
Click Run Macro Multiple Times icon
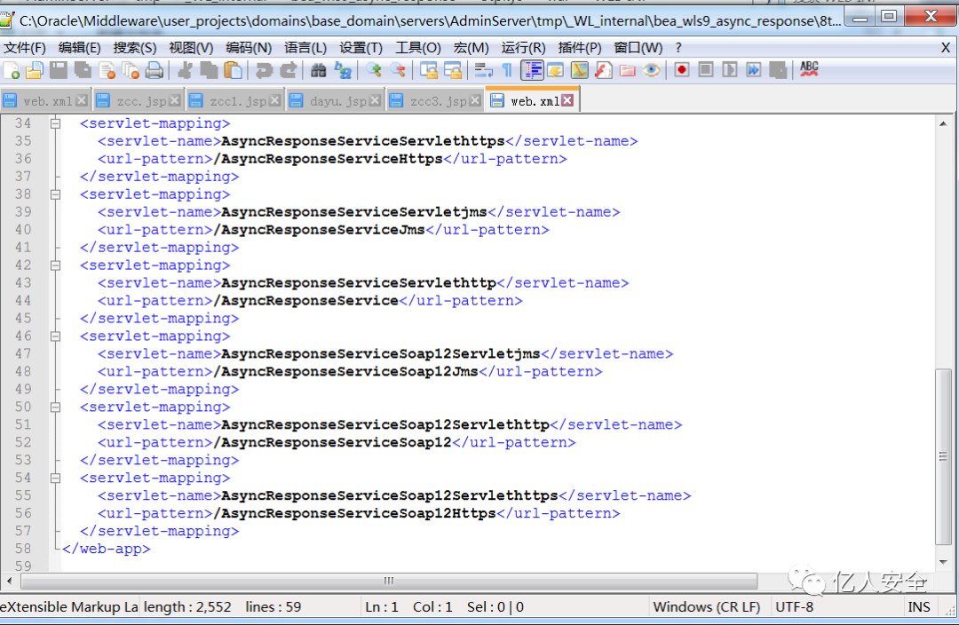point(754,70)
